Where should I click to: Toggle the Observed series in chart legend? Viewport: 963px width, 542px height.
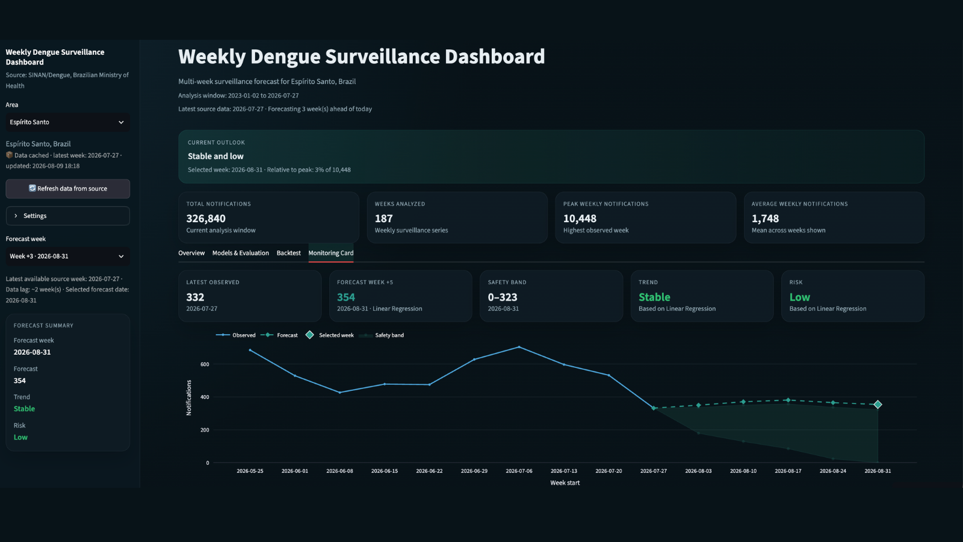coord(236,335)
